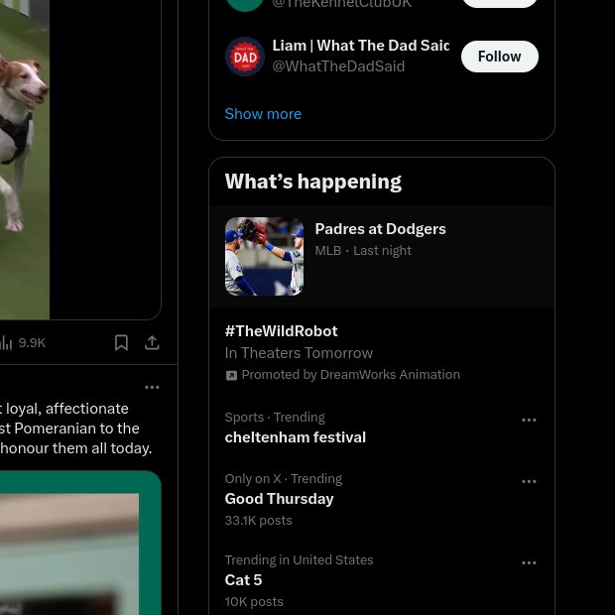Open the Cat 5 trend

point(382,580)
